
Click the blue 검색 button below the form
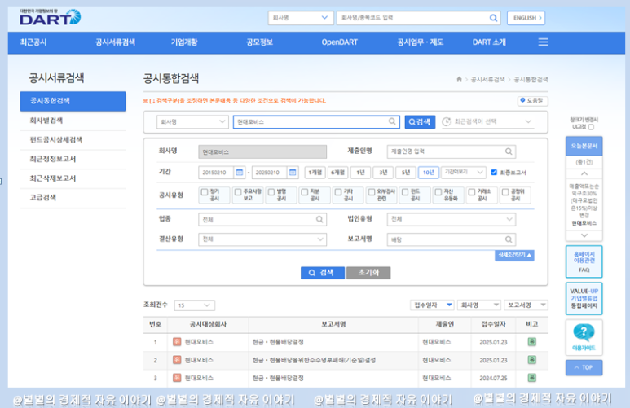(322, 273)
